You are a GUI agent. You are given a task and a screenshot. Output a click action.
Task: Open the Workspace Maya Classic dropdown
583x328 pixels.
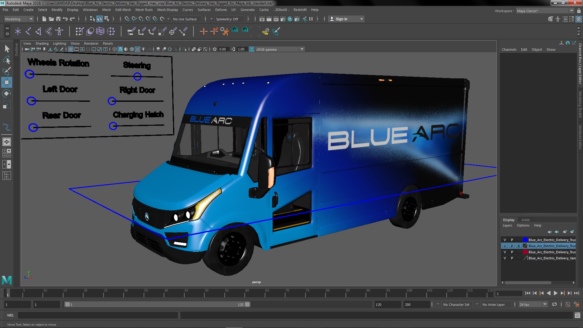(x=545, y=11)
